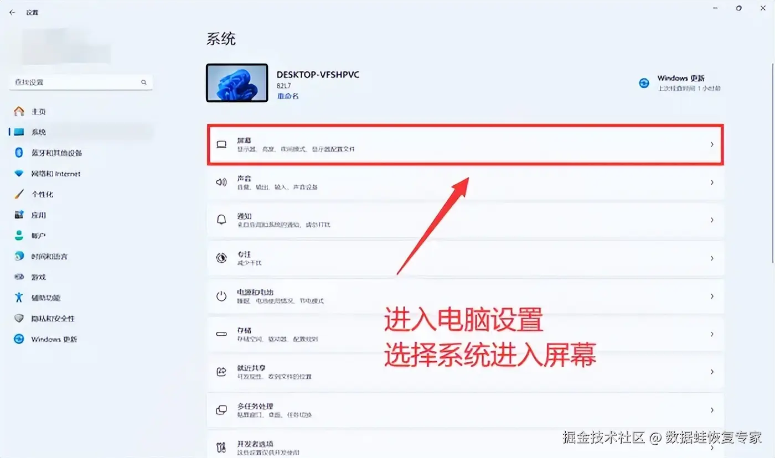775x458 pixels.
Task: Expand the 存储 row chevron
Action: (712, 334)
